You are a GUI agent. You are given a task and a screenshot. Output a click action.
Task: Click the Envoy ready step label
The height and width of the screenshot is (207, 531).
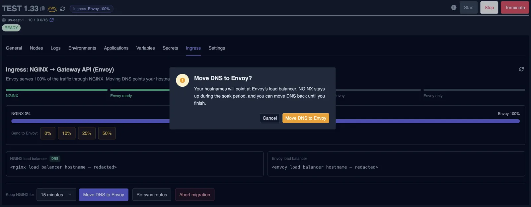(x=121, y=96)
